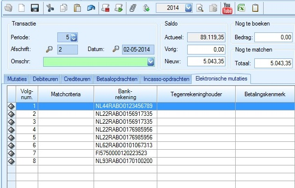Click the Actueel saldo field
This screenshot has height=188, width=295.
206,37
